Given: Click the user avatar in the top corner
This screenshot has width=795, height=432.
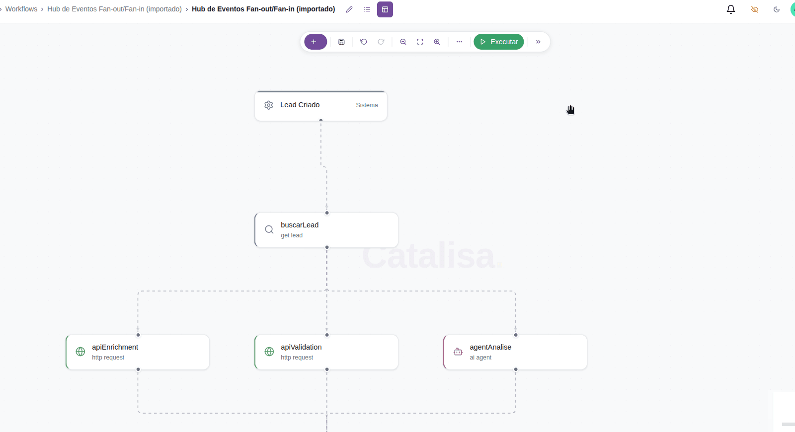Looking at the screenshot, I should pos(793,9).
